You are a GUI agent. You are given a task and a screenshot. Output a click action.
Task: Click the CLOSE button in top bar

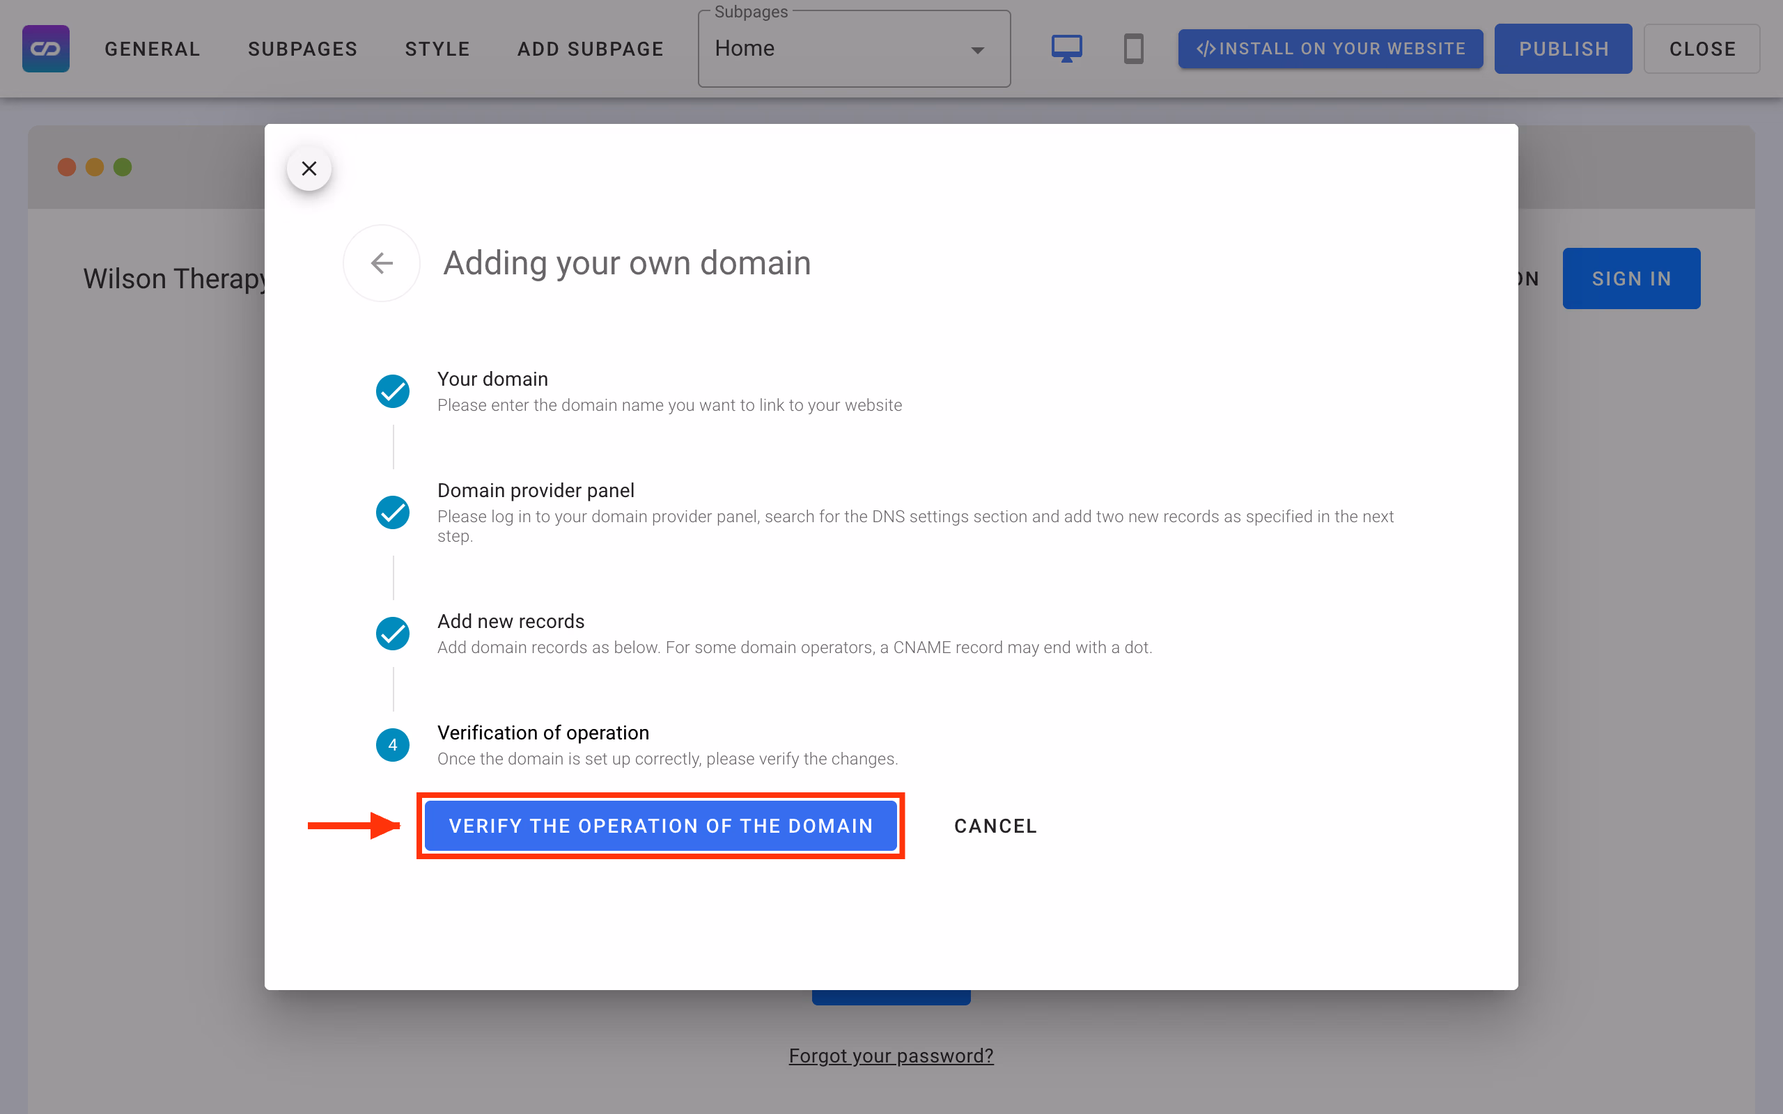pos(1702,49)
